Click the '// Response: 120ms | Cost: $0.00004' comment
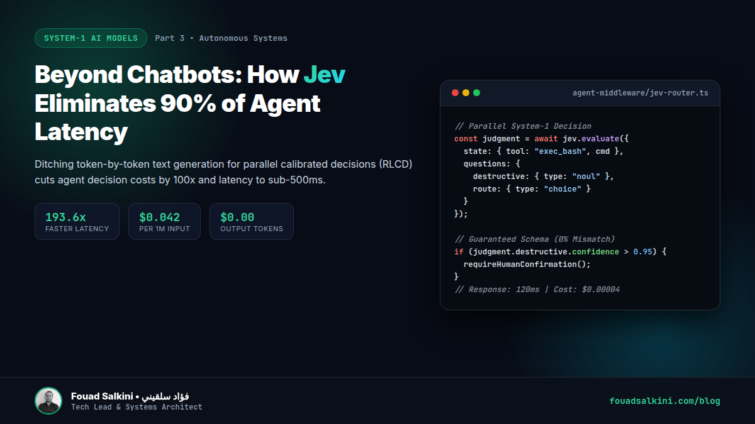The image size is (755, 424). [537, 290]
